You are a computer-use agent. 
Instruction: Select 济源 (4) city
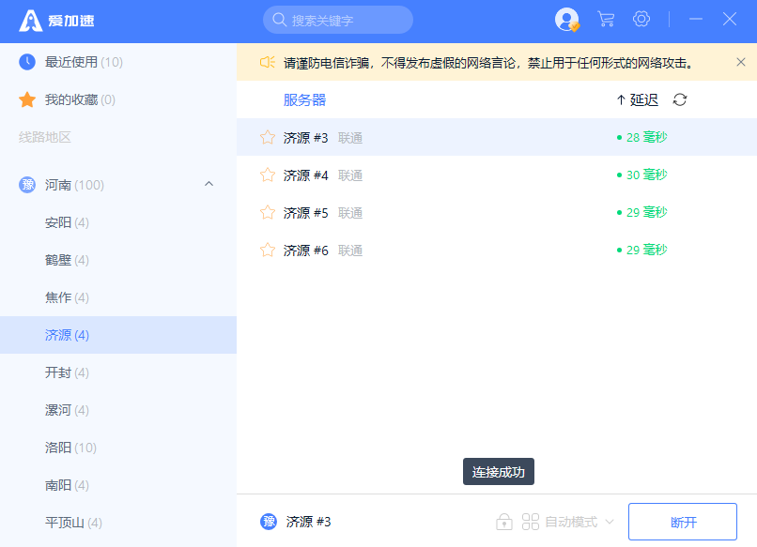118,335
